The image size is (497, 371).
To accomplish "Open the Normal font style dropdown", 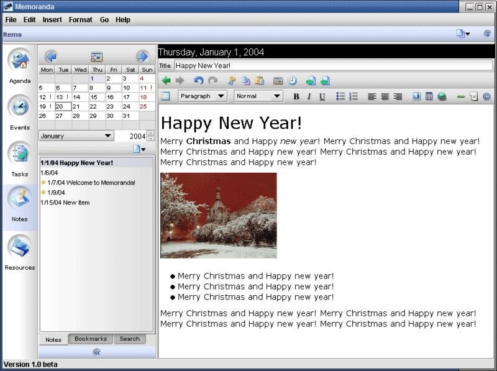I will coord(258,96).
